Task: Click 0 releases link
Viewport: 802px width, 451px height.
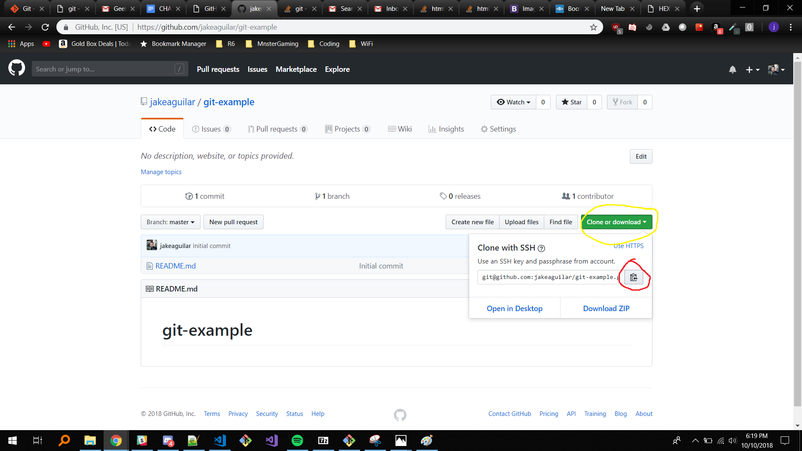Action: point(460,196)
